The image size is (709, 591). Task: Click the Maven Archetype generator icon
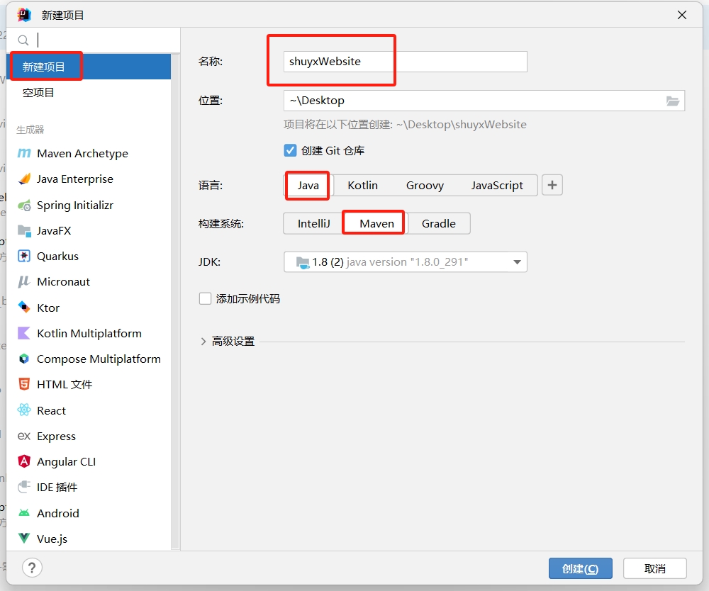24,154
